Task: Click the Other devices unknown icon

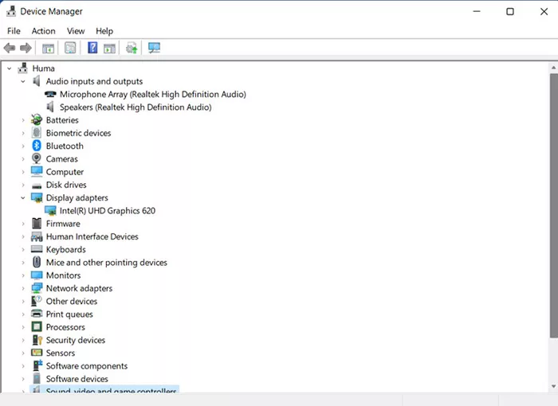Action: coord(37,301)
